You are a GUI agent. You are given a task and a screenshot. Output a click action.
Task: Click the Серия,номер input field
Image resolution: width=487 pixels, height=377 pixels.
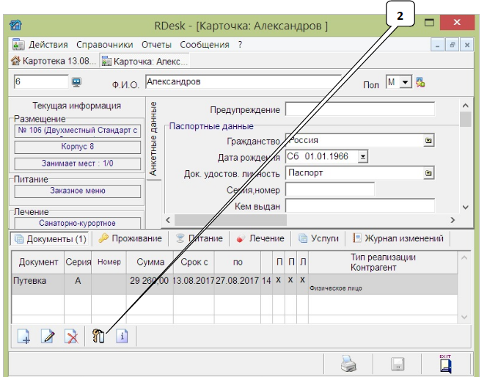[x=330, y=189]
